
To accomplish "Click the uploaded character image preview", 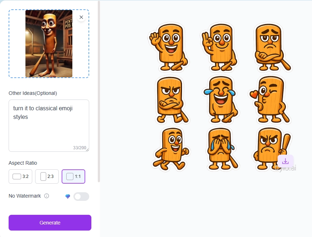I will pos(49,44).
